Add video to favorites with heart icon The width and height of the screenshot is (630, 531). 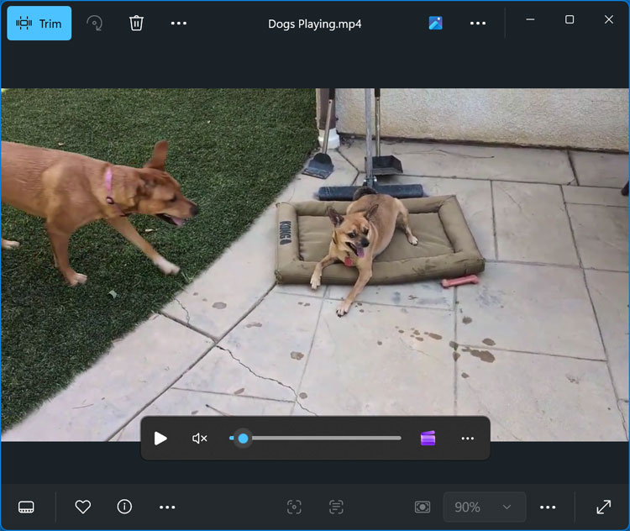[x=83, y=507]
